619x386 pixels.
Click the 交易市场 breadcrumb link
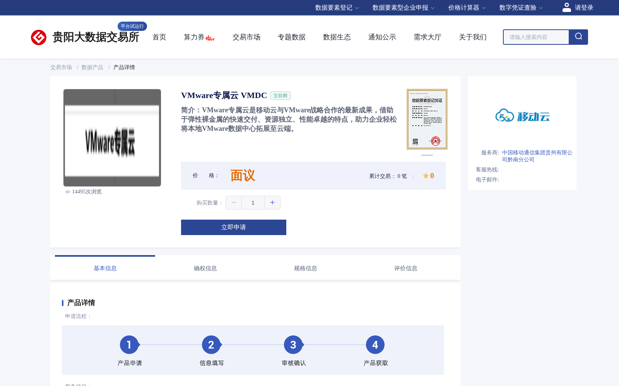[x=61, y=67]
